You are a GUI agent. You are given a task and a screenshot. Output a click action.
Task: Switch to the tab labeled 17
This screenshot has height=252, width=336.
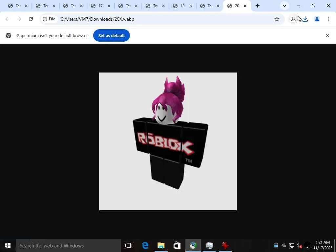[x=100, y=6]
